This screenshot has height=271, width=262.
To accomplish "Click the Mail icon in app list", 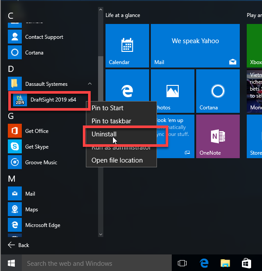I will coord(15,193).
